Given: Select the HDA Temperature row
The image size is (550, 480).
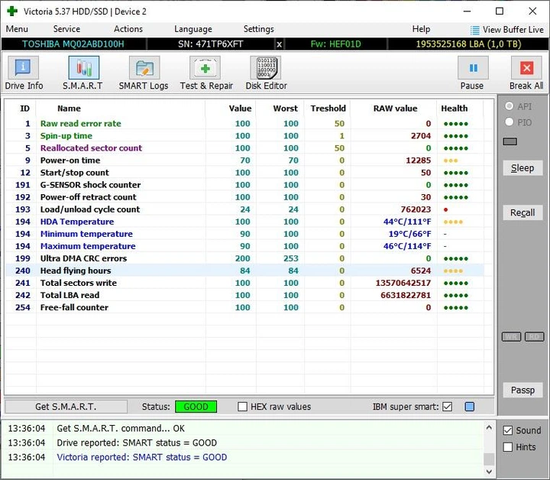Looking at the screenshot, I should (x=244, y=222).
